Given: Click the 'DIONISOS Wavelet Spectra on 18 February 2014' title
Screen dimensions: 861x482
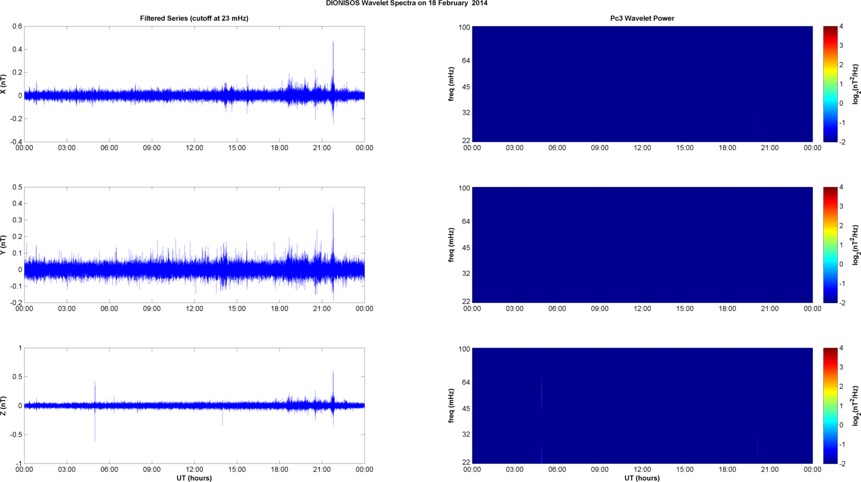Looking at the screenshot, I should coord(407,3).
